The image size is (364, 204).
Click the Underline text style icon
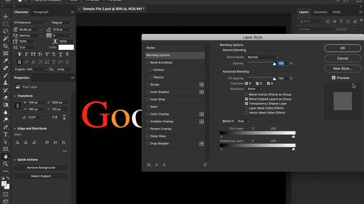(60, 54)
